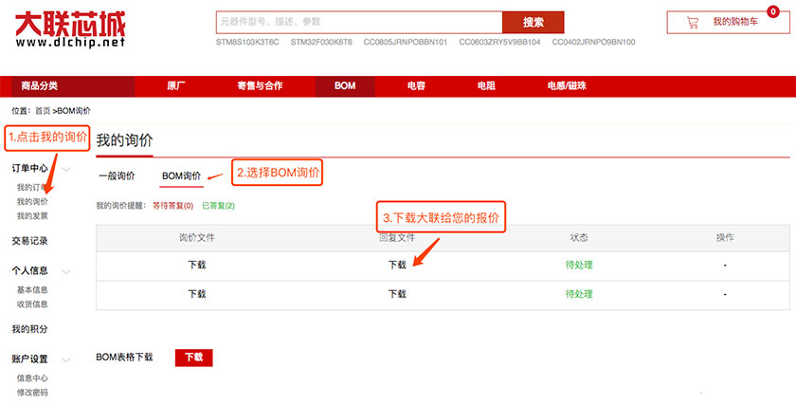This screenshot has width=796, height=405.
Task: Collapse the 个人信息 section chevron
Action: click(x=67, y=271)
